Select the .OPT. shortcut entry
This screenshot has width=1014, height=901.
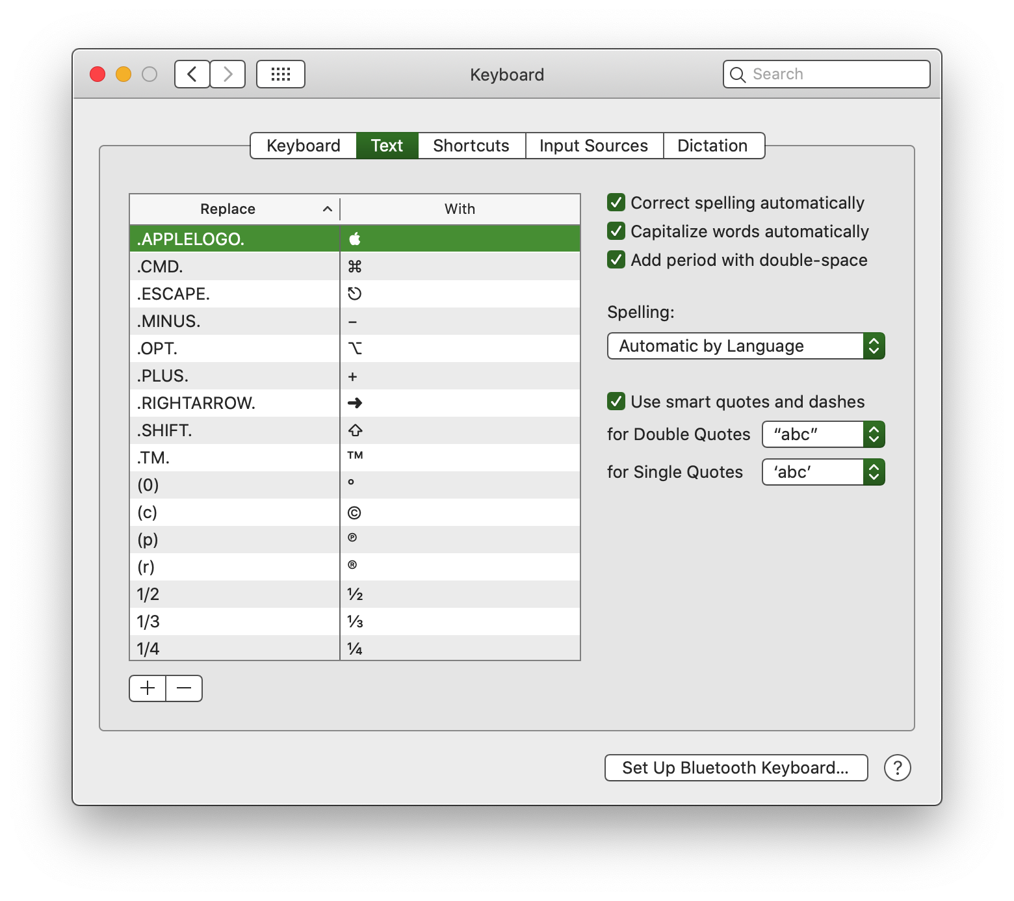click(235, 348)
